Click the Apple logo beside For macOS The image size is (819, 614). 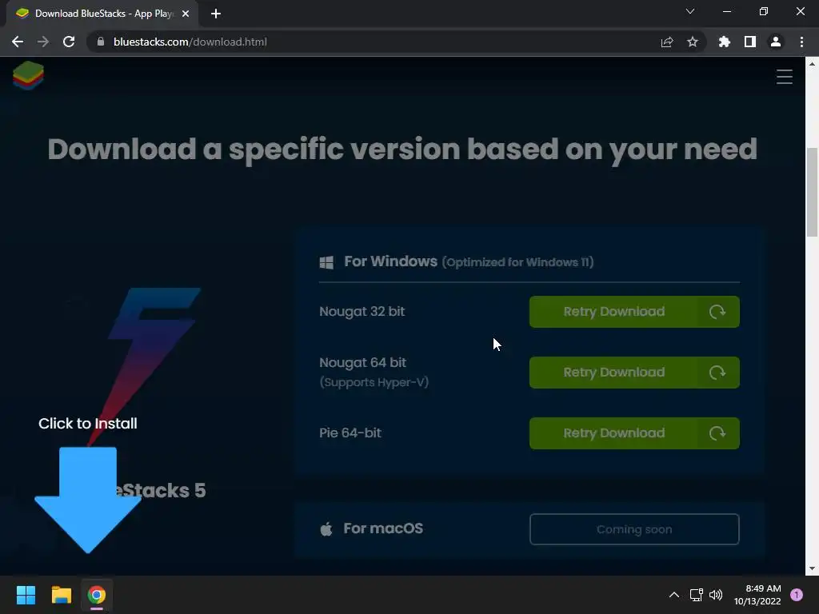pyautogui.click(x=326, y=529)
